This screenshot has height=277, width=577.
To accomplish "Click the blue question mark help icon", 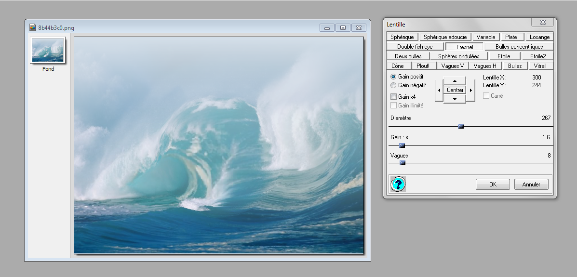I will pos(398,184).
